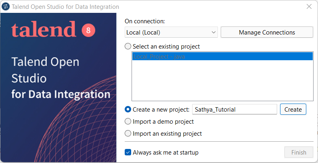
Task: Choose the Select an existing project option
Action: pyautogui.click(x=128, y=47)
